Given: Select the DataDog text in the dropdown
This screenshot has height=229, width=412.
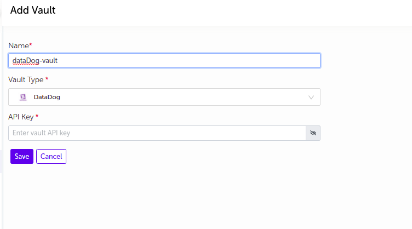Looking at the screenshot, I should tap(47, 97).
